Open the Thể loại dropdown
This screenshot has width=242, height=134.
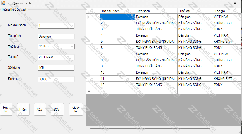(x=56, y=46)
